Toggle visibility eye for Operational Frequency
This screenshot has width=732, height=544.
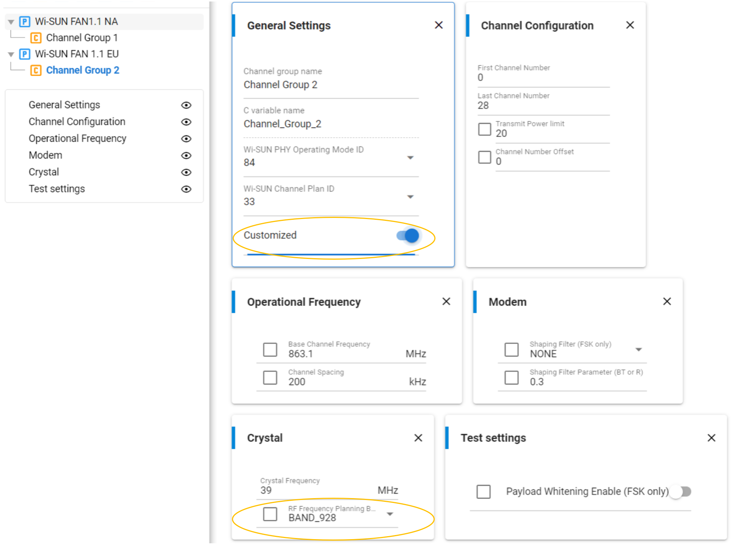186,139
